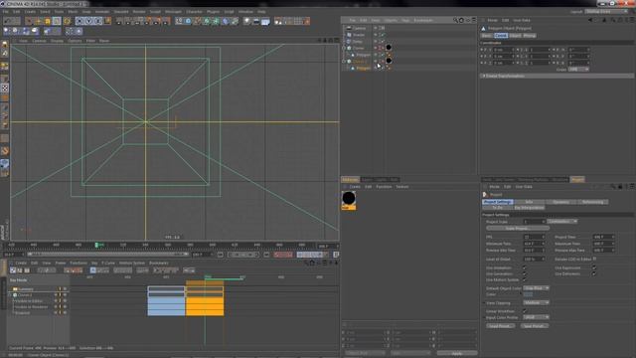636x358 pixels.
Task: Select the Live Selection tool
Action: pyautogui.click(x=29, y=21)
